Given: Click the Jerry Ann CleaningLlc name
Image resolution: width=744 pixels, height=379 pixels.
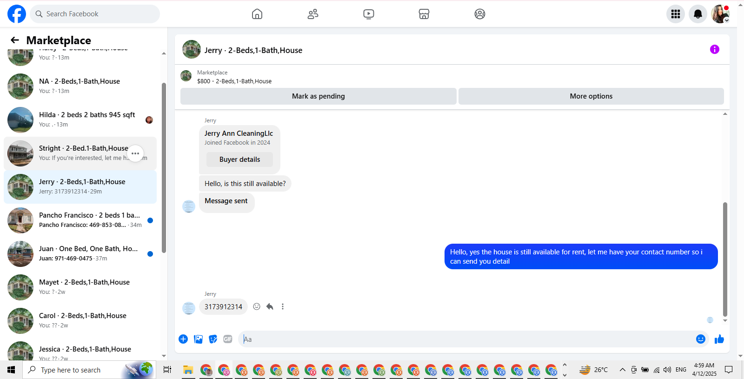Looking at the screenshot, I should (239, 133).
